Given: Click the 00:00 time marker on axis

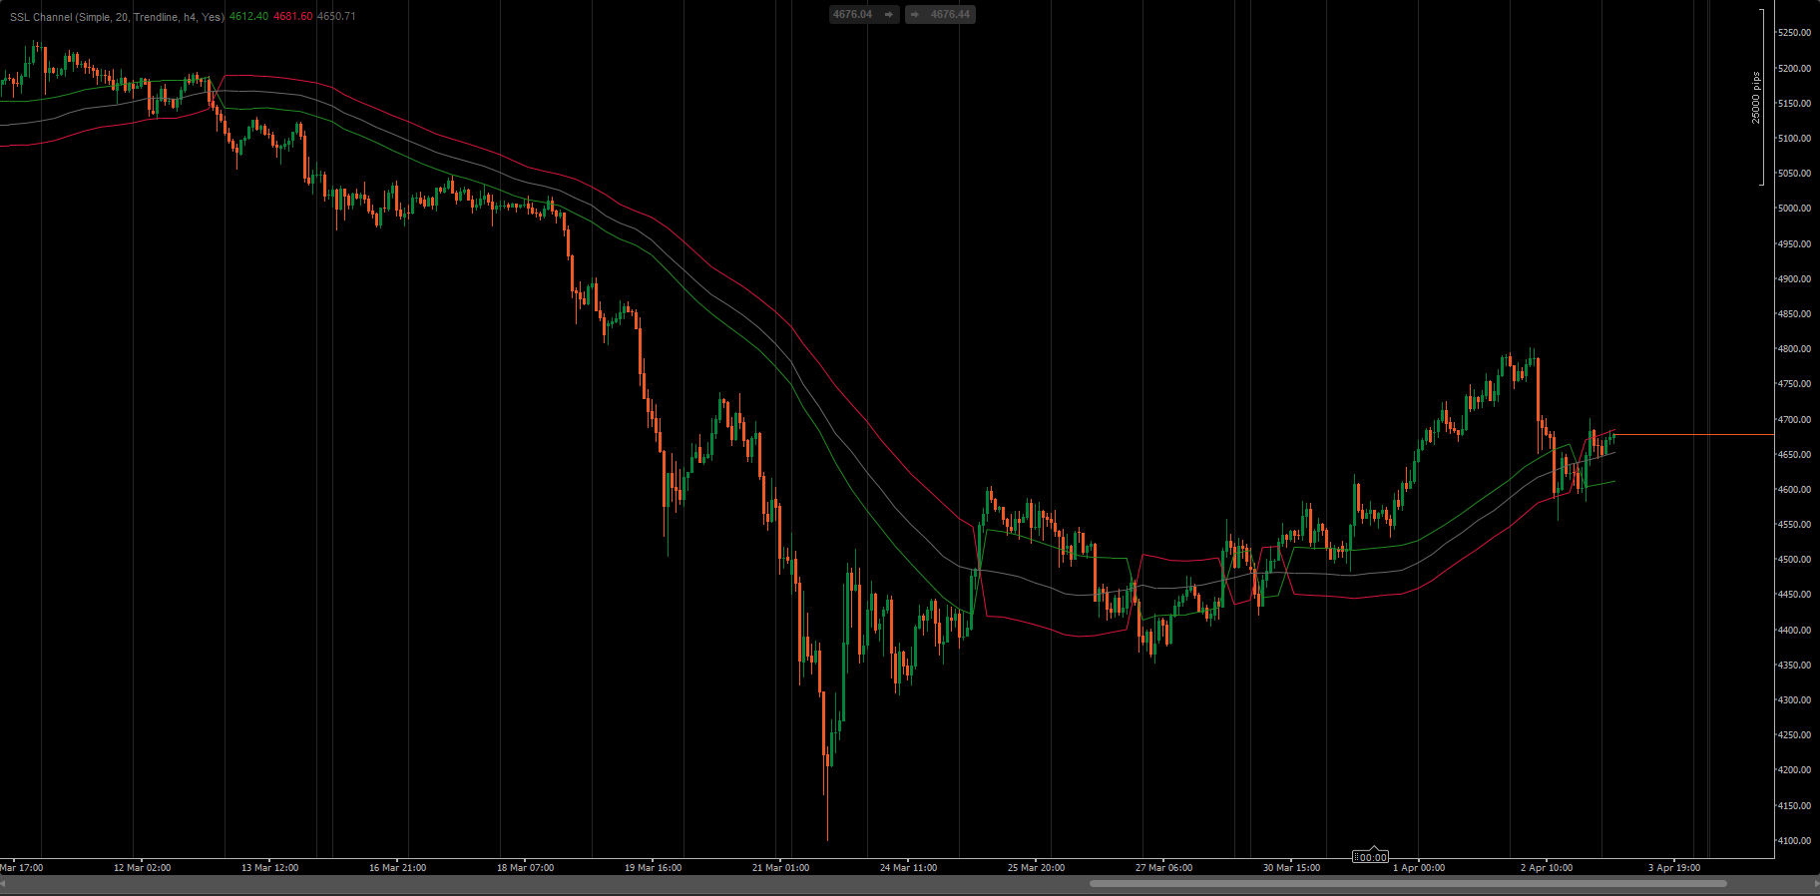Looking at the screenshot, I should (x=1371, y=857).
